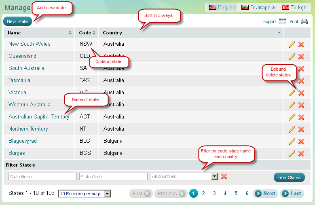Screen dimensions: 315x205
Task: Delete the Blagoevgrad state row
Action: click(301, 142)
